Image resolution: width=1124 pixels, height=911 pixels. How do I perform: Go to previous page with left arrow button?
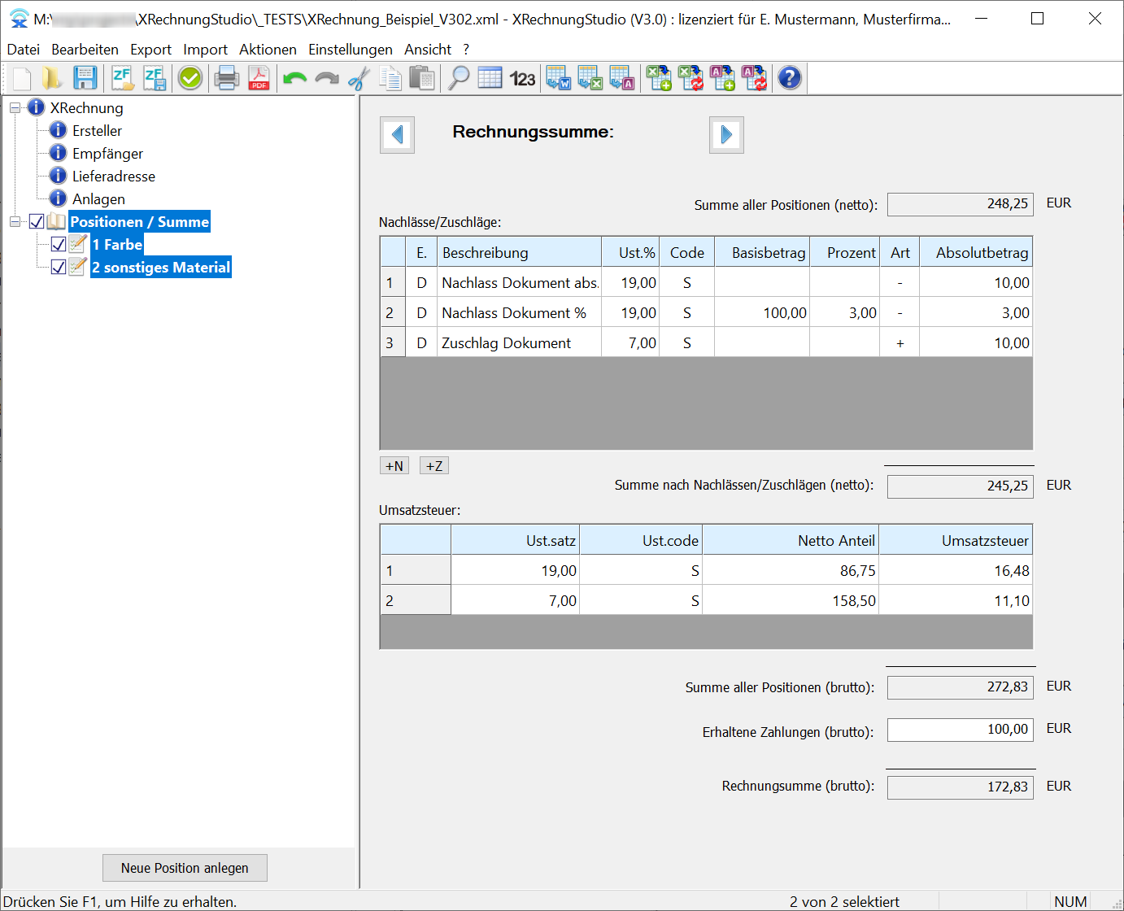397,134
